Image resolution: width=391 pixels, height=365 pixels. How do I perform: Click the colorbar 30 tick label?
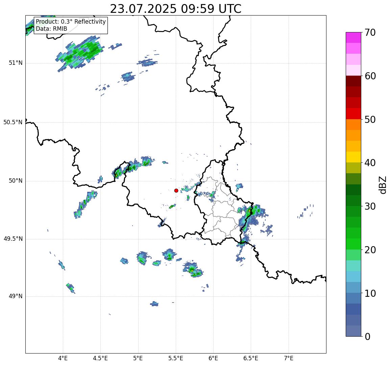[x=370, y=206]
